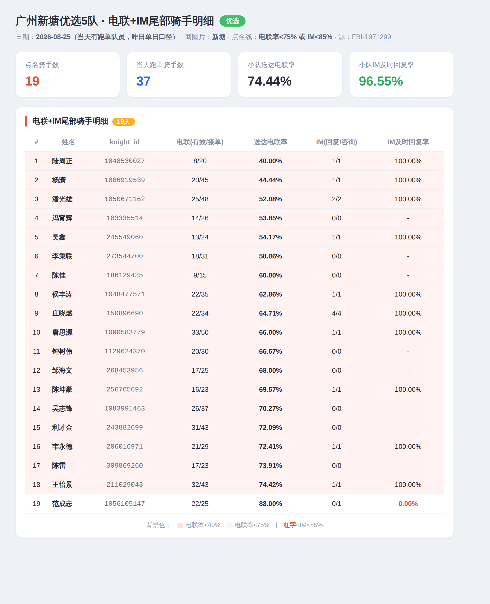This screenshot has width=490, height=604.
Task: Select rider name 陈坤豪
Action: [x=62, y=389]
